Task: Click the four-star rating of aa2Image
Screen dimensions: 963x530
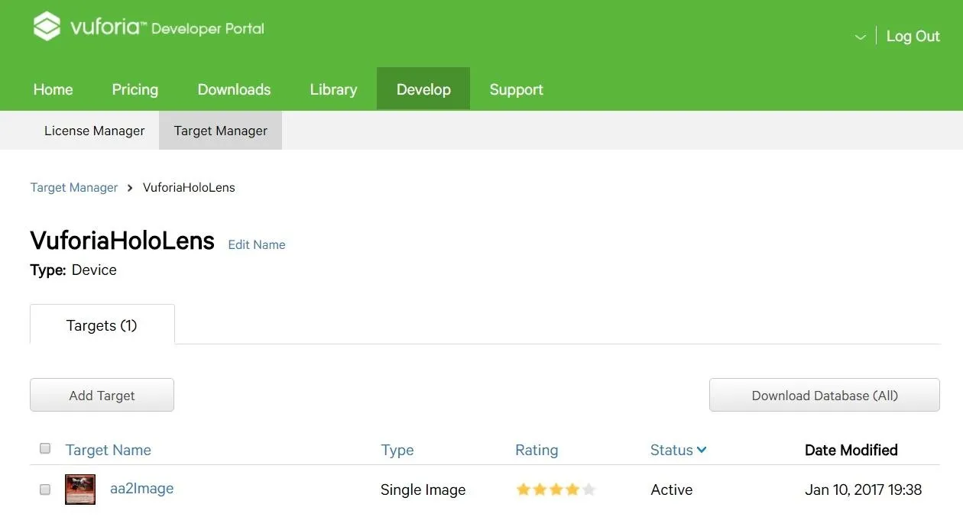Action: coord(556,490)
